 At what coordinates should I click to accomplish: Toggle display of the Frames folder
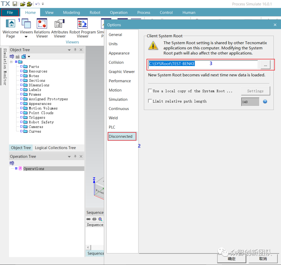click(x=21, y=94)
